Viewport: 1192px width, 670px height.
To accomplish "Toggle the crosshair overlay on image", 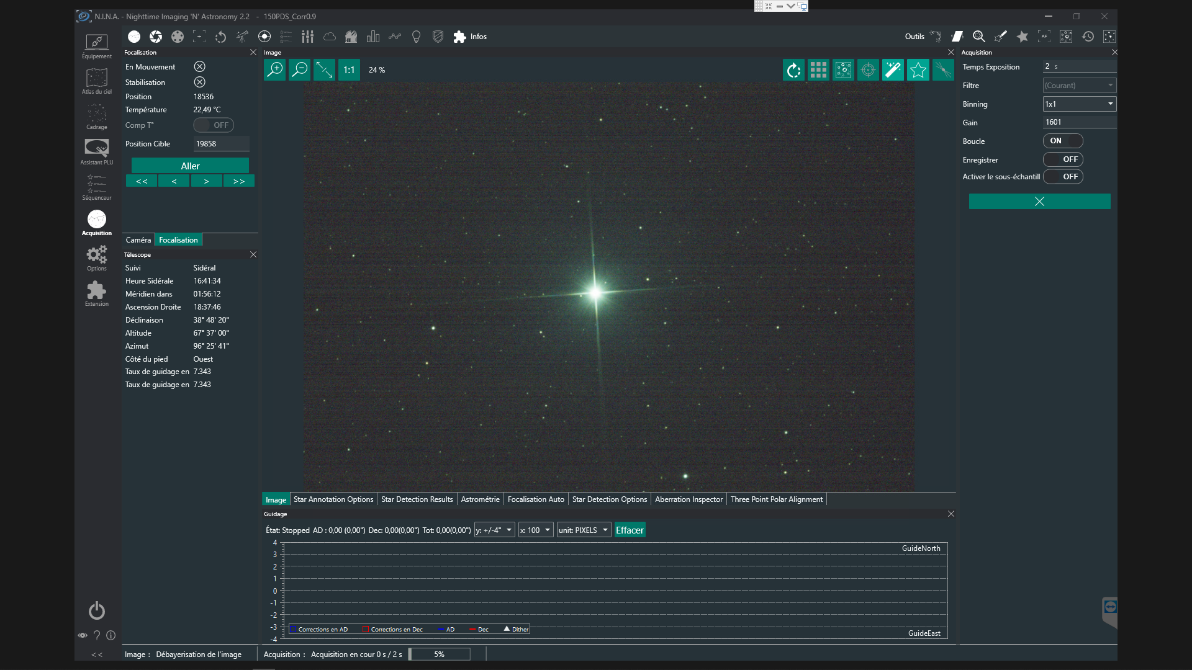I will (x=869, y=70).
